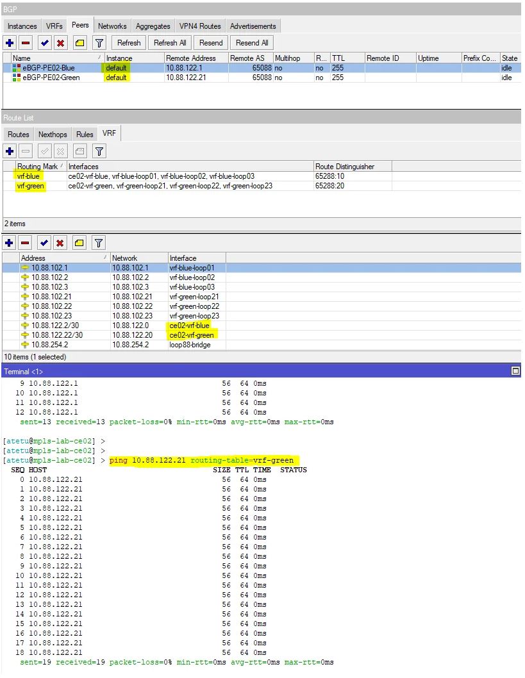525x678 pixels.
Task: Sort by Remote AS column header
Action: pos(251,58)
